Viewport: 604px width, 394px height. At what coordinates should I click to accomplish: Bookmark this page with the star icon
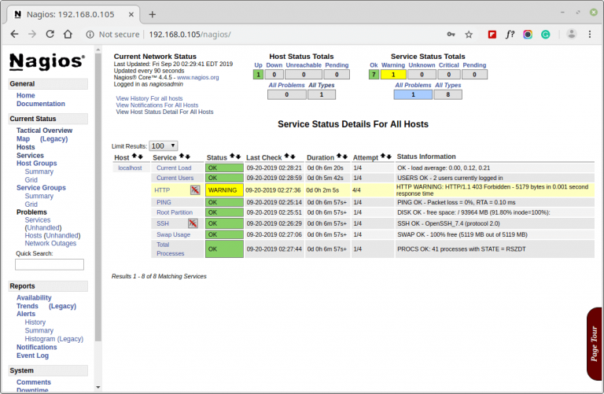[469, 35]
